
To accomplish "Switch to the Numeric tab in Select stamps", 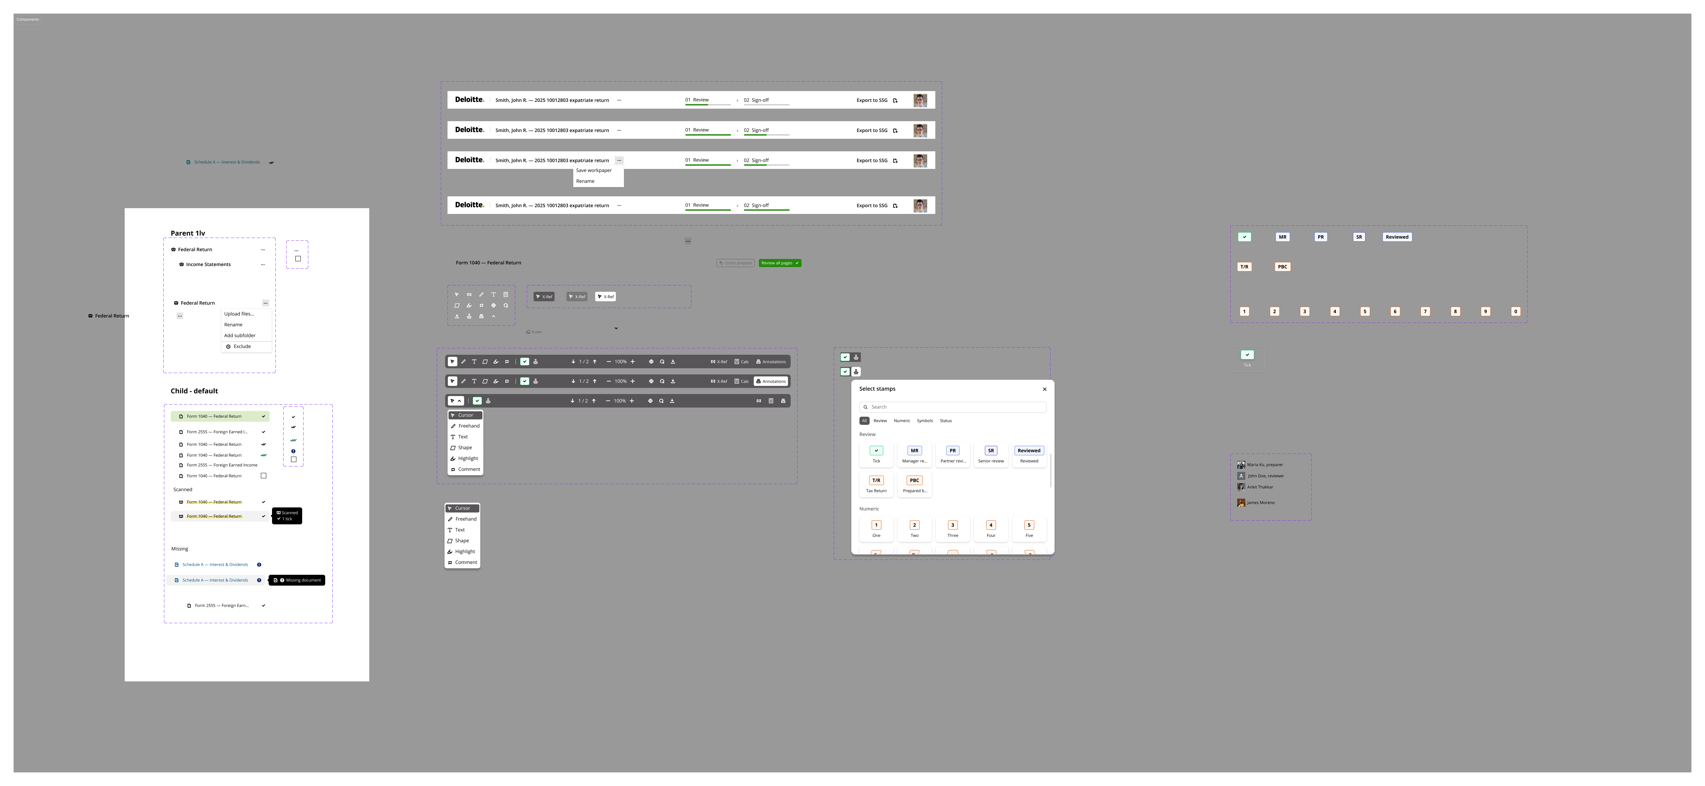I will pos(901,421).
